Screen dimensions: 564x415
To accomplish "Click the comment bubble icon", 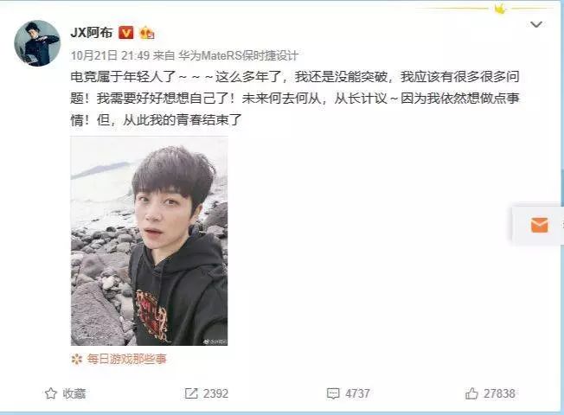I will click(x=333, y=393).
